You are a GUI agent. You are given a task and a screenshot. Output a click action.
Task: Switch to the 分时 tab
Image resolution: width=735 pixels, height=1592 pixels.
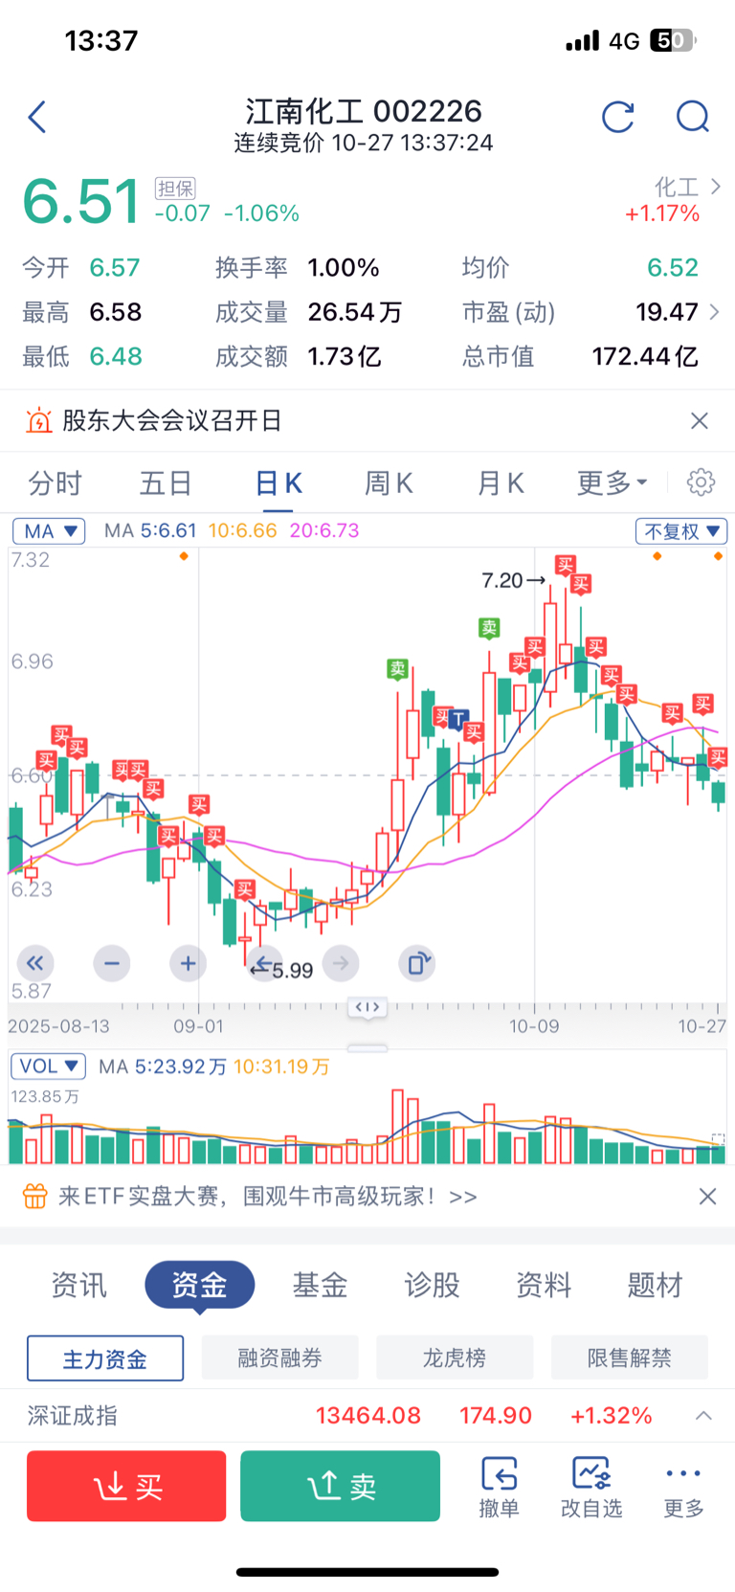[56, 483]
